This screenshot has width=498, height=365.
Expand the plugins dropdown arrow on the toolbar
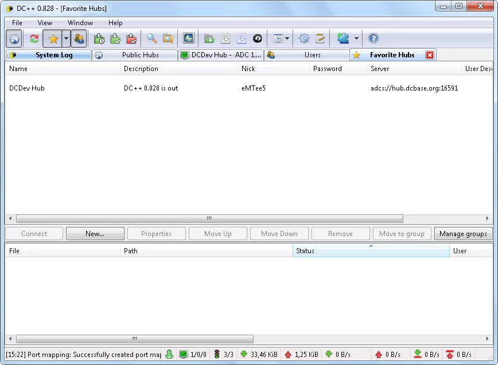[356, 38]
